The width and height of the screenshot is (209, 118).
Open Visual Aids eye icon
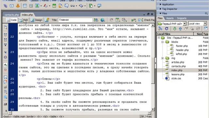[x=124, y=20]
